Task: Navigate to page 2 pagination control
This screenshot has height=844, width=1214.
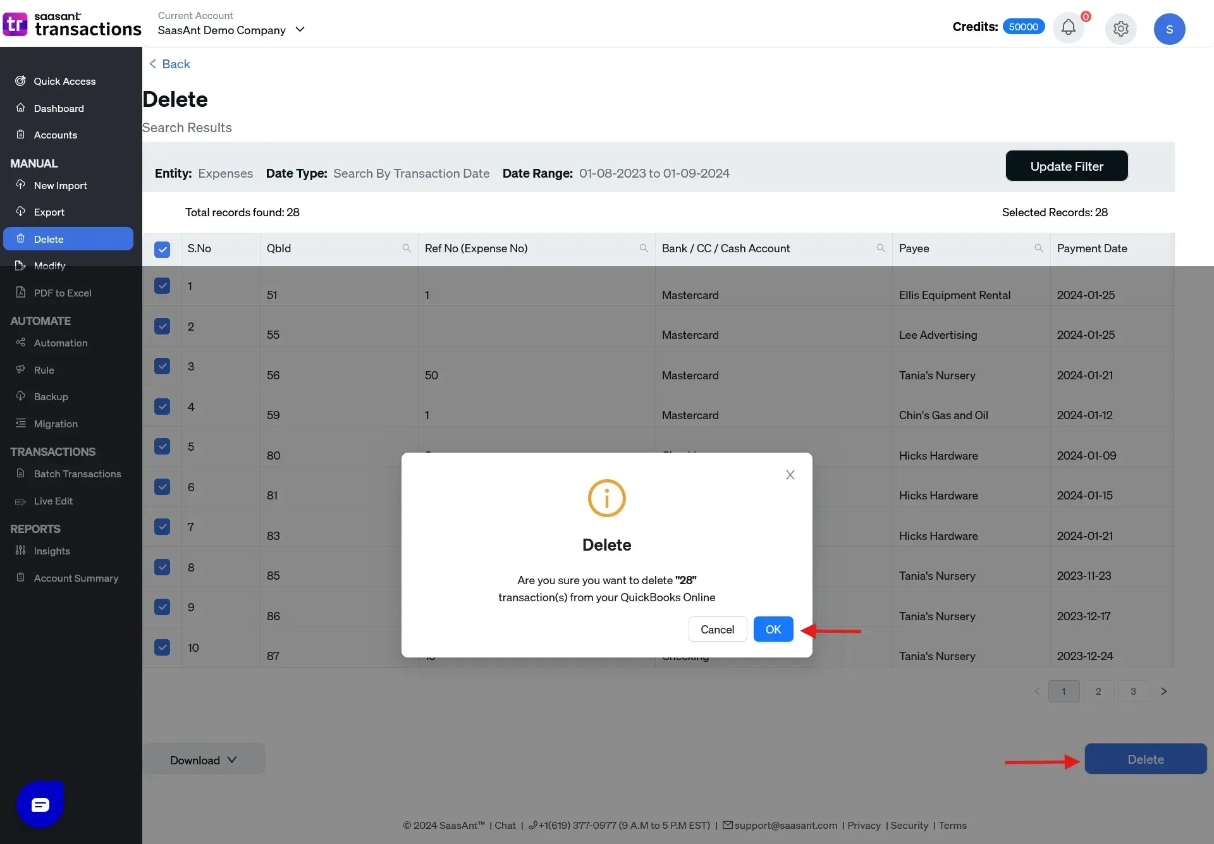Action: click(1099, 691)
